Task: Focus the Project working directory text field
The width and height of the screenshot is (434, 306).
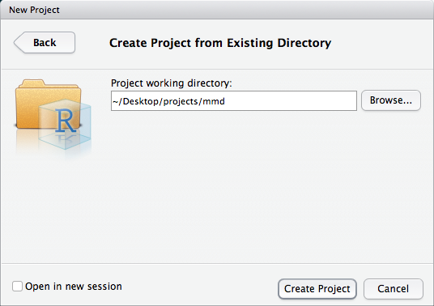Action: (234, 101)
